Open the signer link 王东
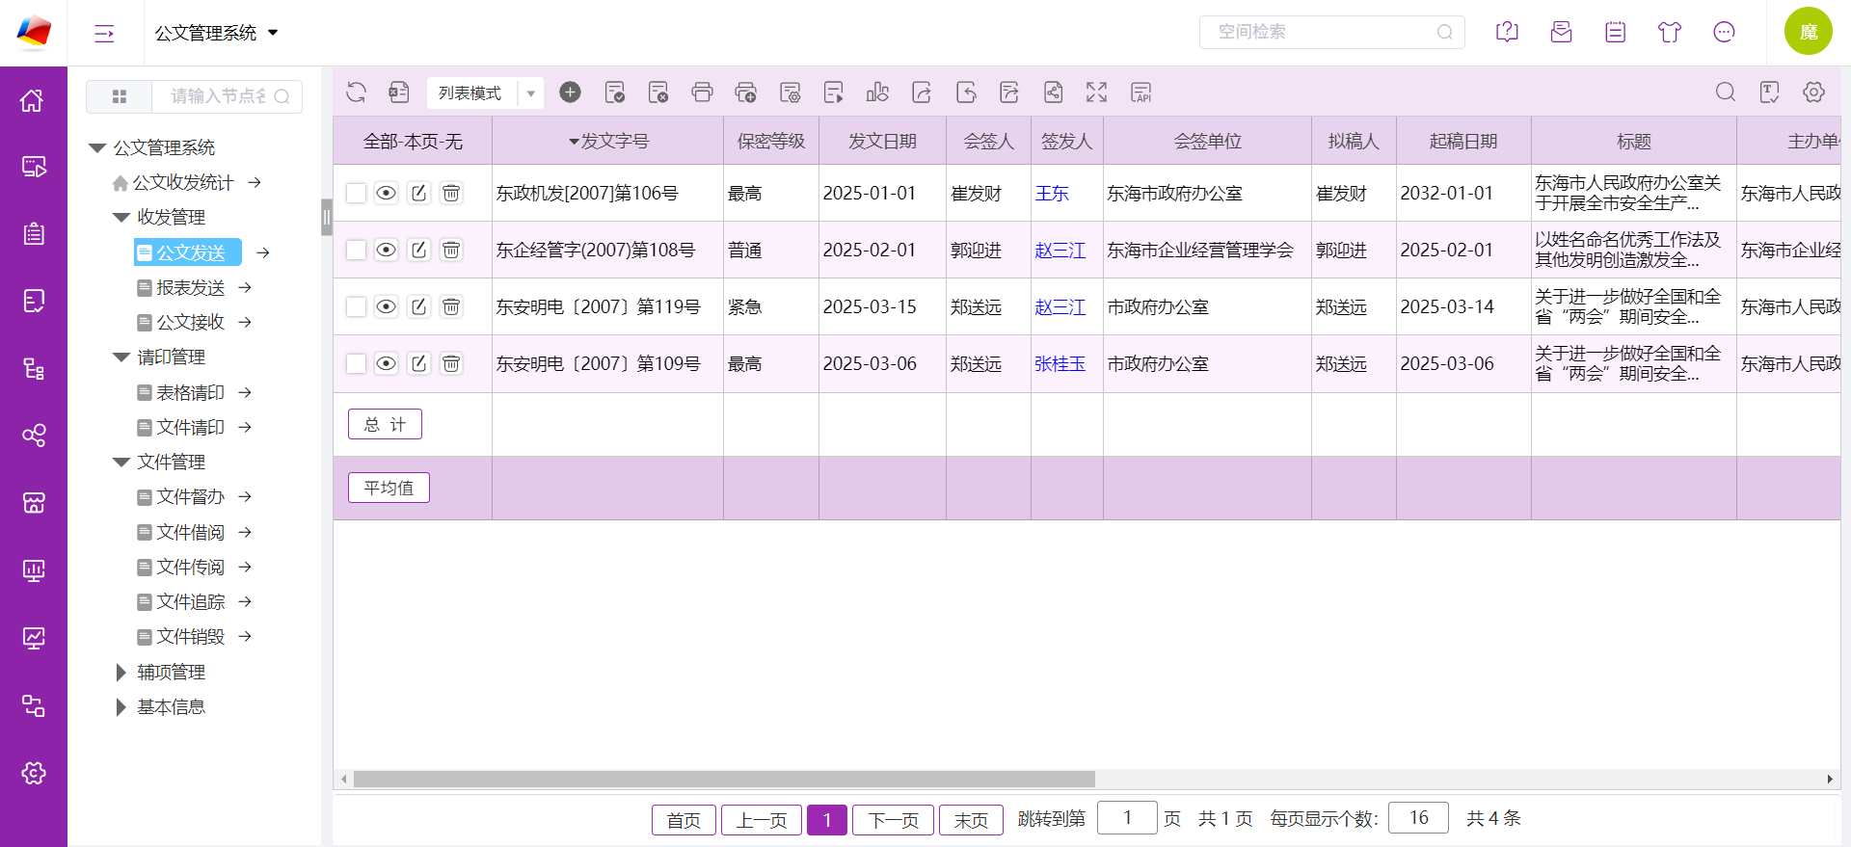 [x=1052, y=193]
